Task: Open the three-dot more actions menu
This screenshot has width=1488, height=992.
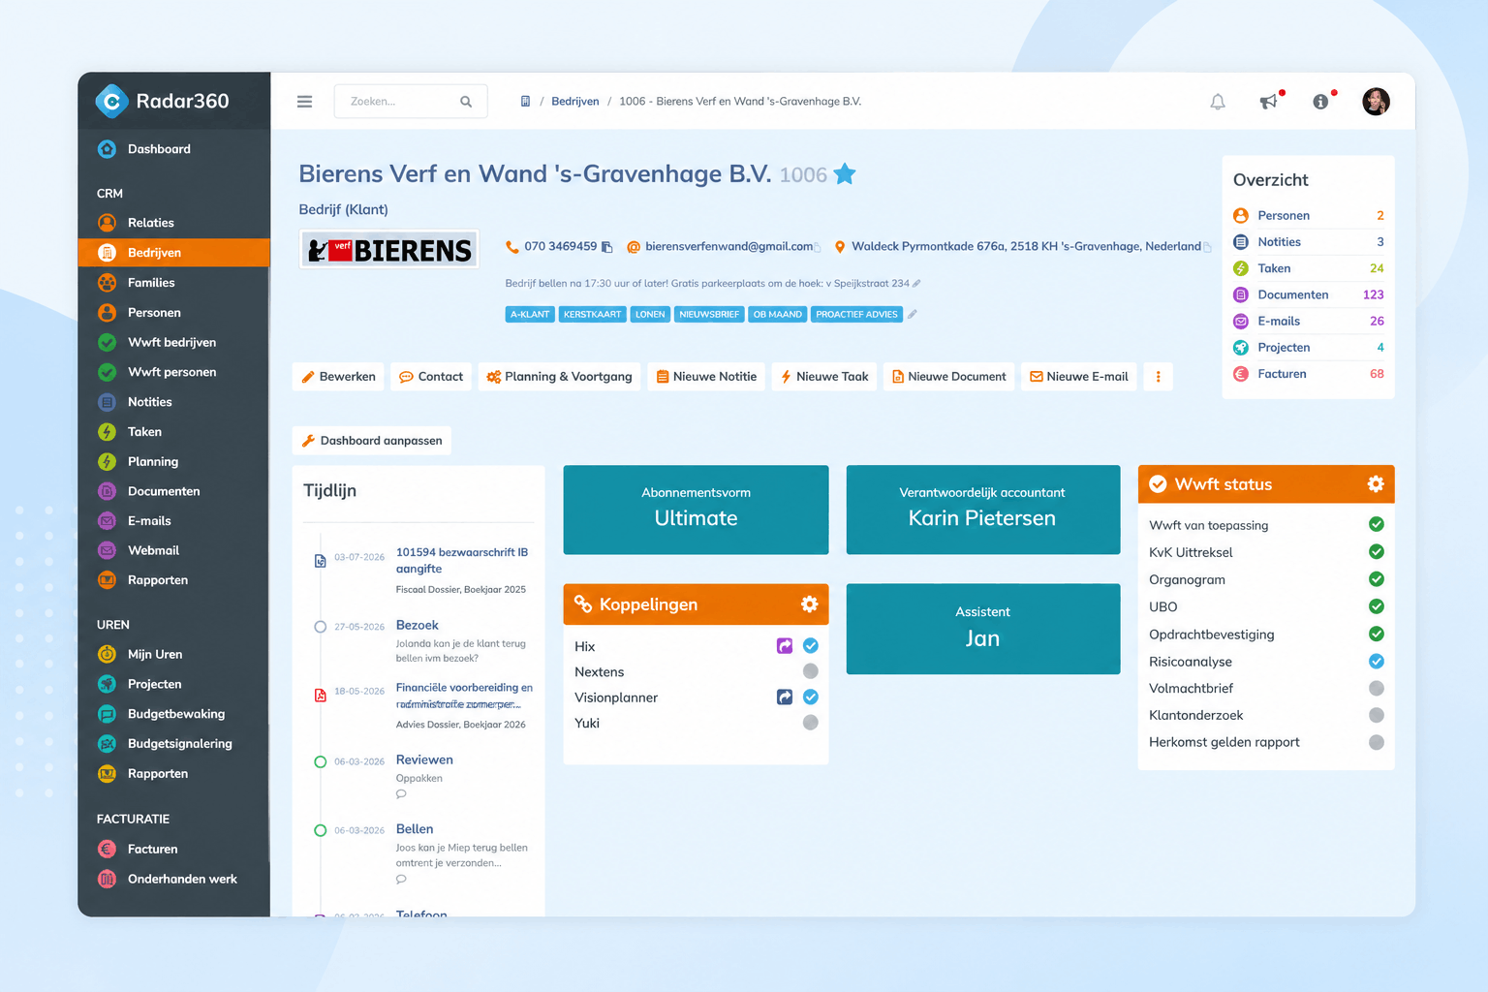Action: [x=1158, y=377]
